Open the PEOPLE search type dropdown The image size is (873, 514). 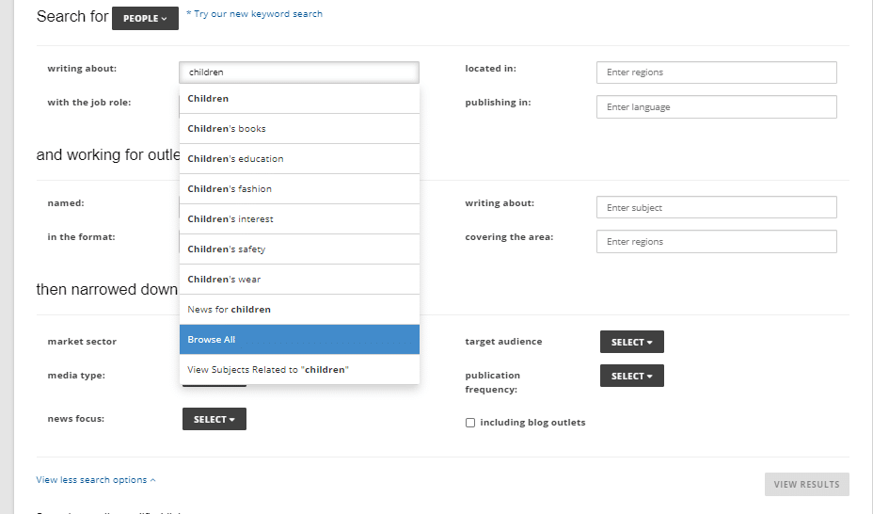click(145, 18)
